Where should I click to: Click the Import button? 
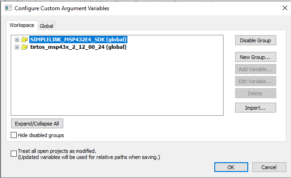256,108
